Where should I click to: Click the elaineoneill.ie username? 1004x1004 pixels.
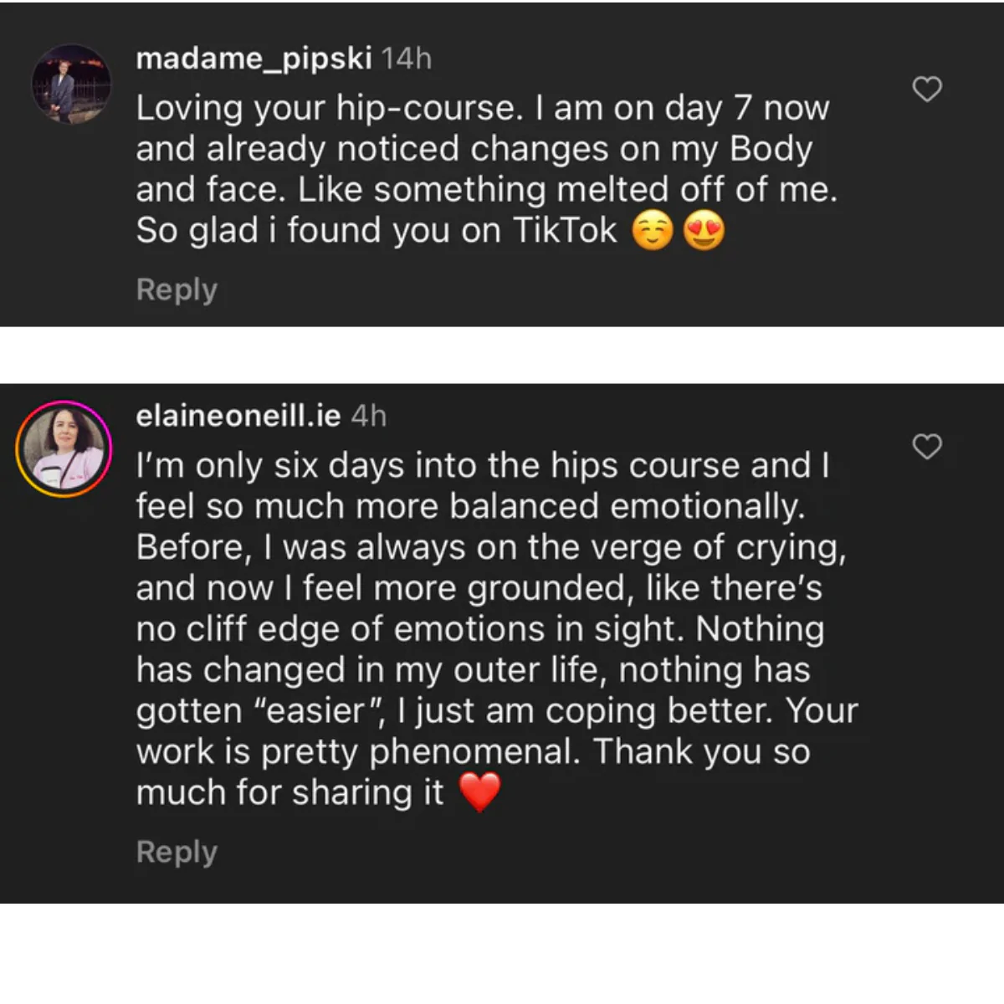click(x=238, y=416)
